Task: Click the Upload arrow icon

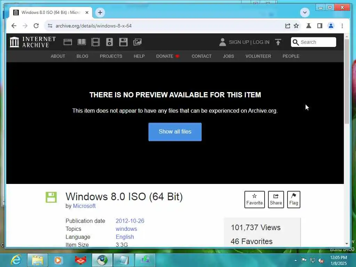Action: [x=278, y=42]
